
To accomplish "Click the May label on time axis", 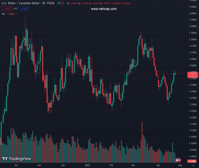I will (180, 165).
